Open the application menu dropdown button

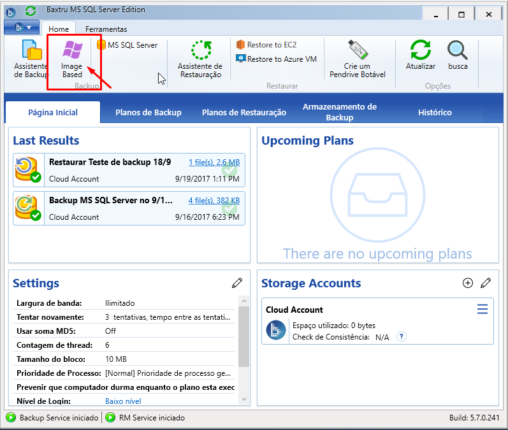tap(22, 27)
